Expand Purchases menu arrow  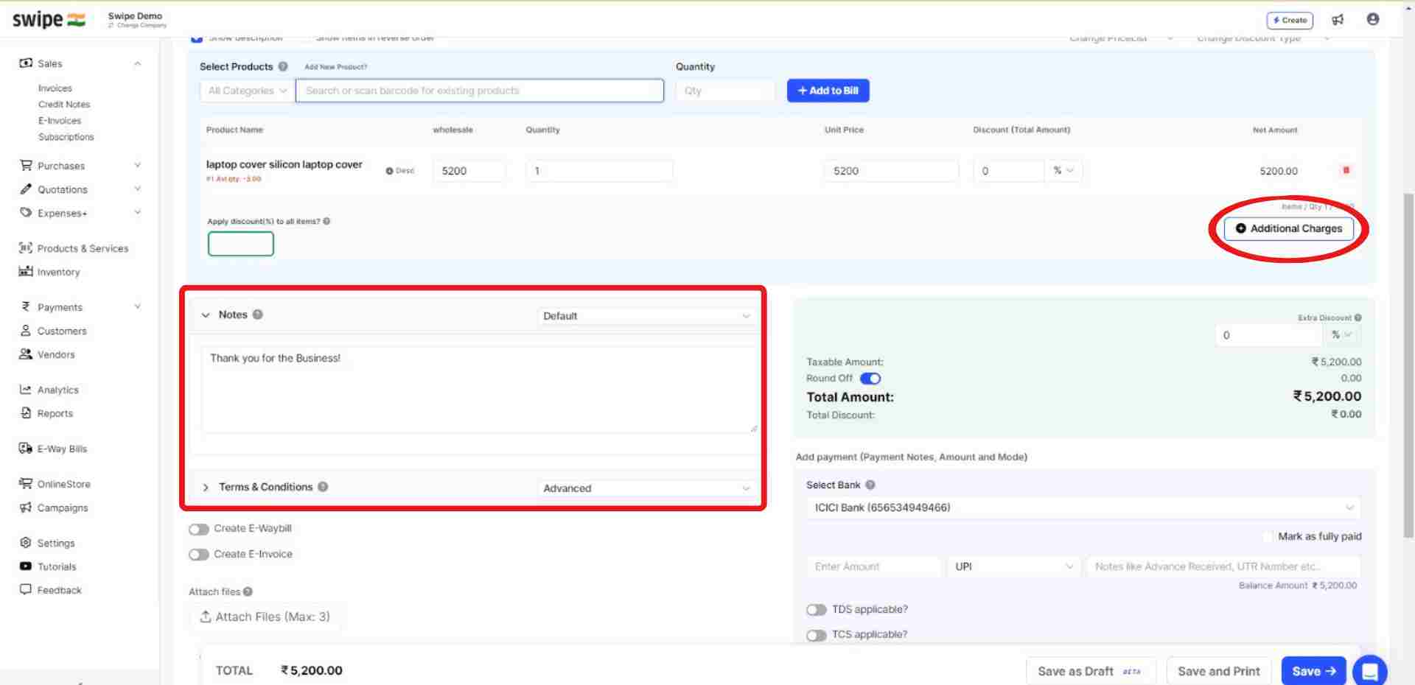(138, 165)
